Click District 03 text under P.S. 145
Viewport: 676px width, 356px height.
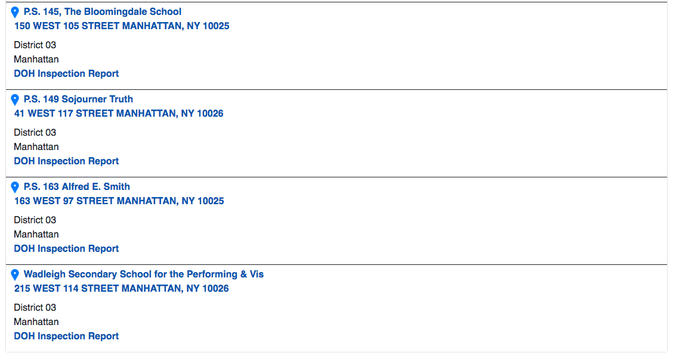35,45
